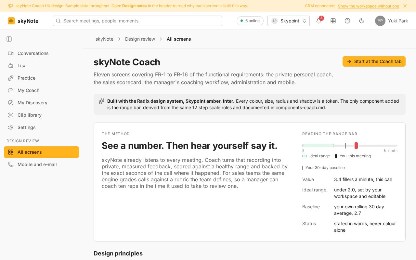Open Lisa in the sidebar
The height and width of the screenshot is (260, 416).
[41, 66]
